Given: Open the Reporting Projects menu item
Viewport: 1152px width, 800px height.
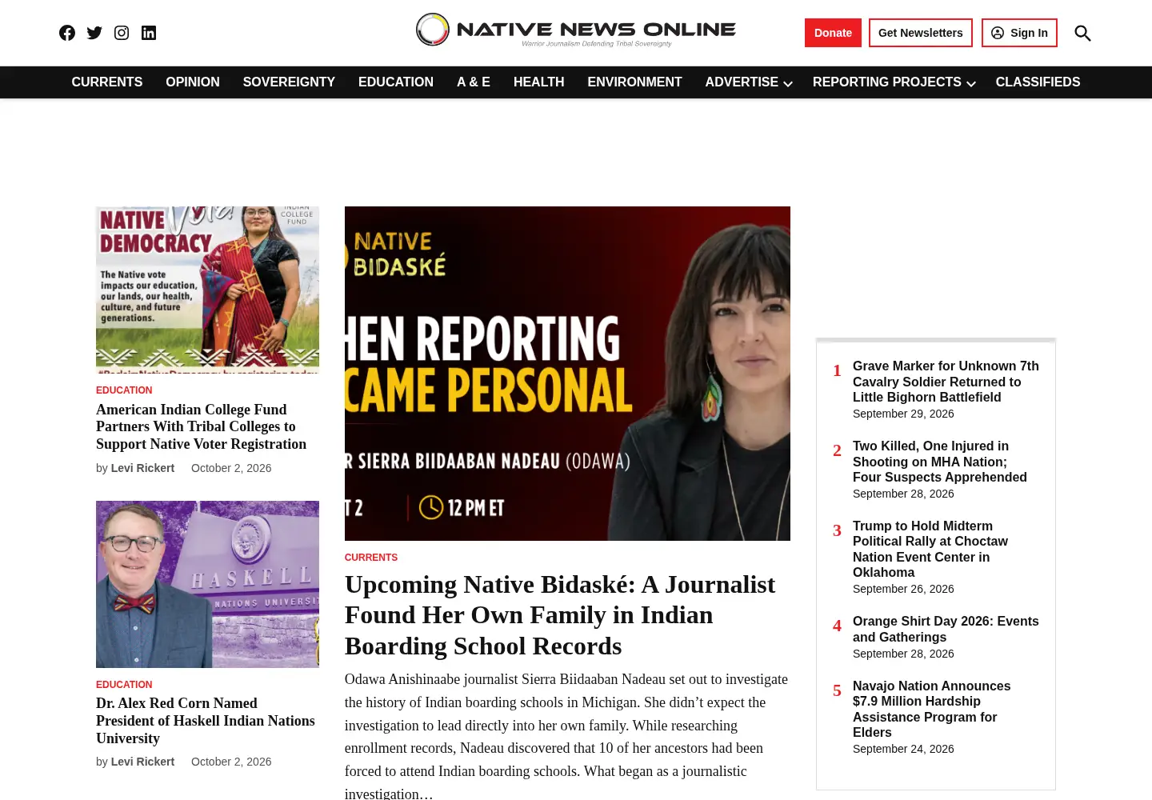Looking at the screenshot, I should 887,82.
